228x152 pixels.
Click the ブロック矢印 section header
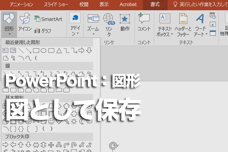pos(47,136)
